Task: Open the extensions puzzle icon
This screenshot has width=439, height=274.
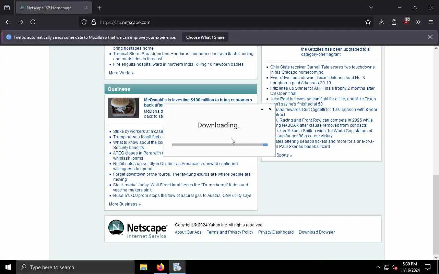Action: [x=394, y=22]
